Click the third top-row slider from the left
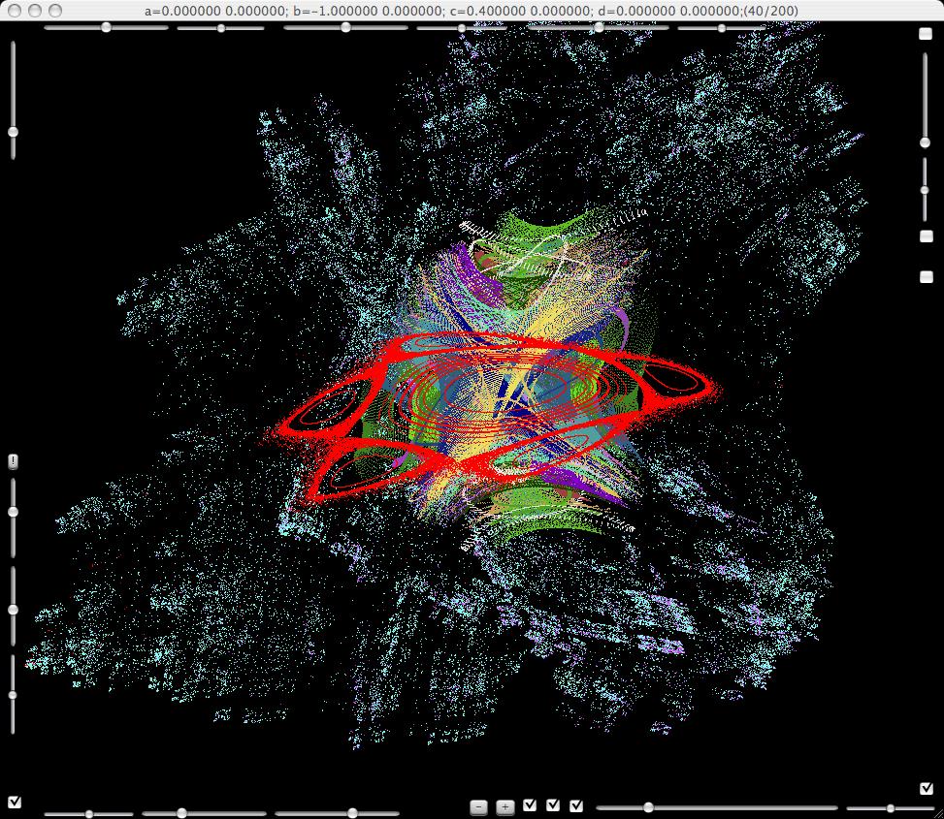The width and height of the screenshot is (944, 819). (345, 28)
